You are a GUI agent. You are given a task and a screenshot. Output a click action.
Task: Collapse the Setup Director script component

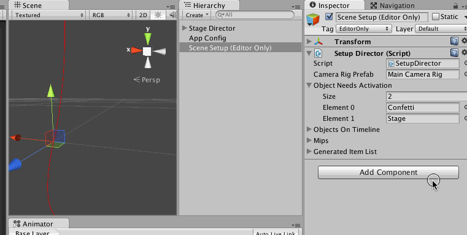tap(309, 53)
